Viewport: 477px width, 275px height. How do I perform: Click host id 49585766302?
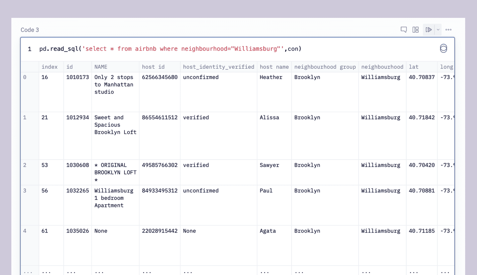(160, 165)
